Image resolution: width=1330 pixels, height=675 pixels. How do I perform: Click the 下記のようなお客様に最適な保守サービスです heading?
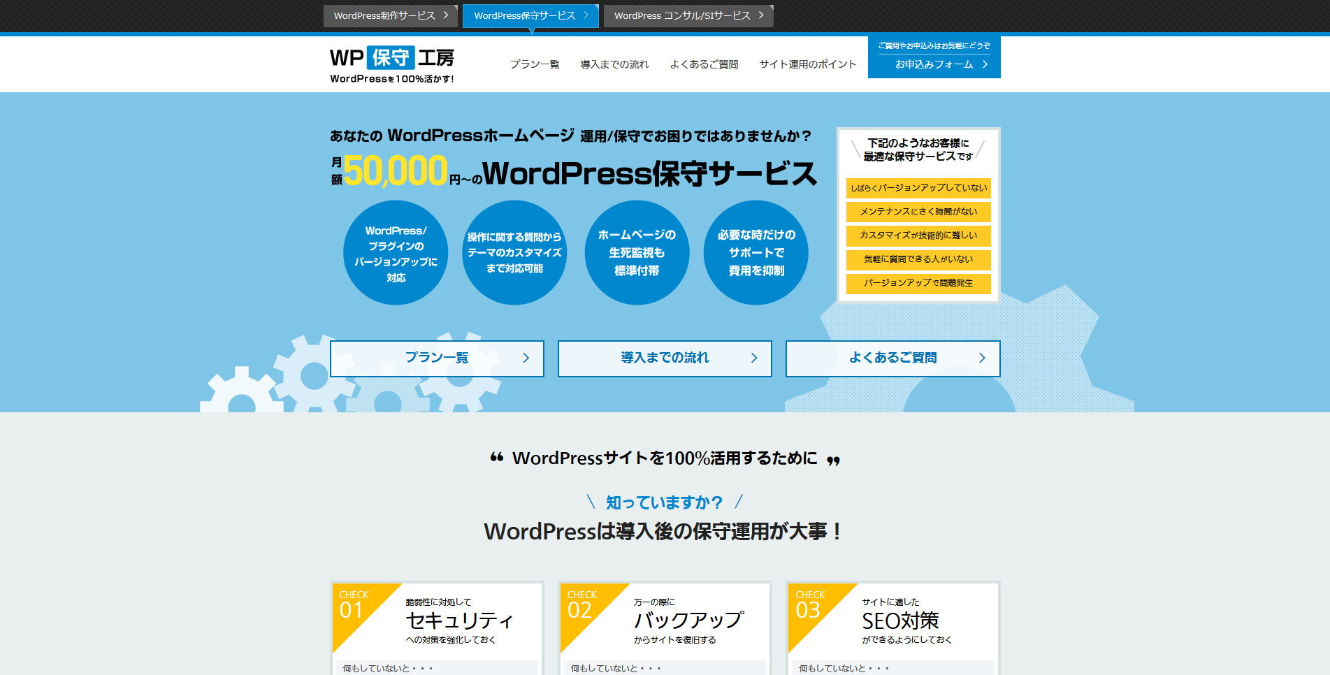(x=918, y=150)
